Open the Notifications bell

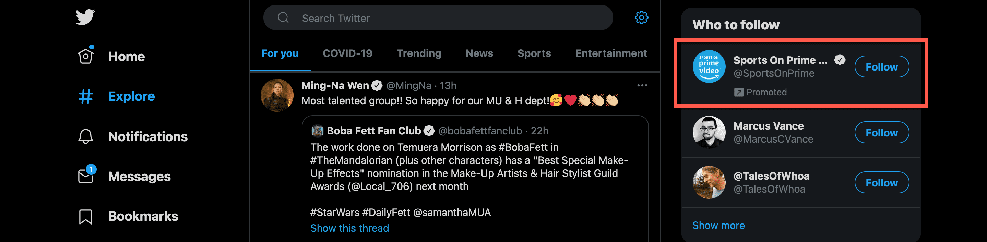click(x=86, y=137)
